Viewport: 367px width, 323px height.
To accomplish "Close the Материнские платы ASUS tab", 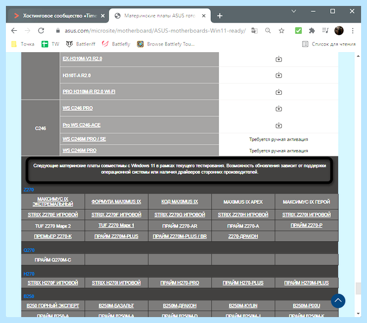I will coord(204,15).
